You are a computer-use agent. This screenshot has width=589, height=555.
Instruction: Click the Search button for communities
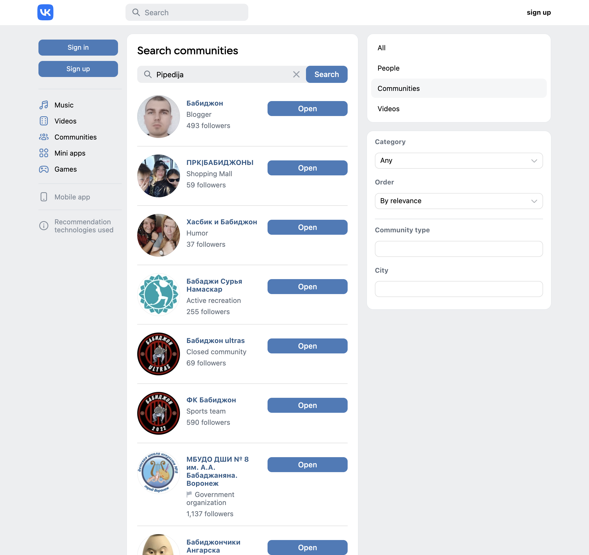(326, 75)
